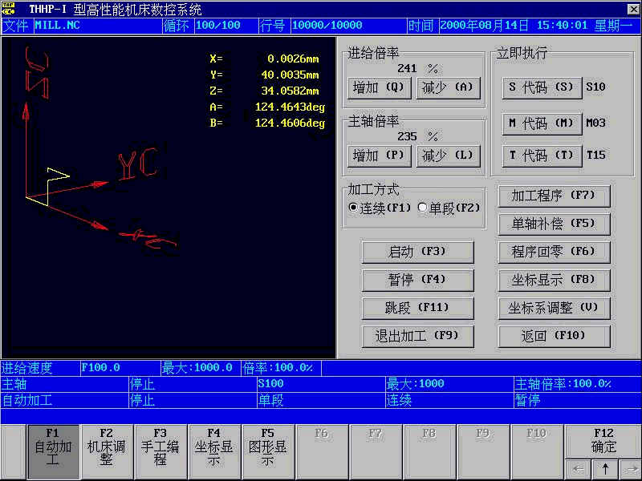The image size is (642, 481).
Task: Click the S 代码 (S) button
Action: (542, 88)
